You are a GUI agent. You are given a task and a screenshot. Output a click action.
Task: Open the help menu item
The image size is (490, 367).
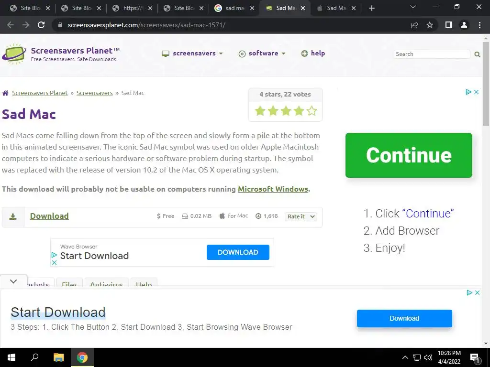pyautogui.click(x=313, y=54)
